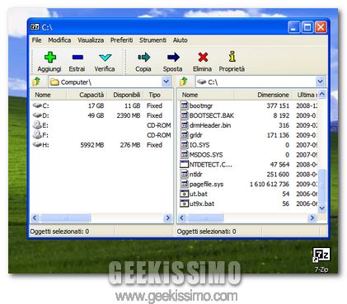Open the Computer\ path dropdown

(166, 82)
